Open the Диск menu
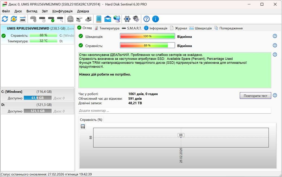 coord(18,11)
